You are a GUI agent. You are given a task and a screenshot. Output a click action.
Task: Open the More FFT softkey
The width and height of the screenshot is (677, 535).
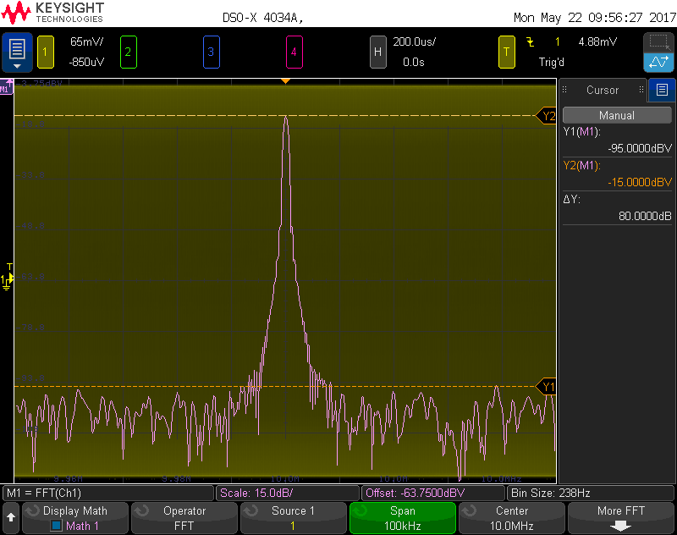(x=621, y=518)
